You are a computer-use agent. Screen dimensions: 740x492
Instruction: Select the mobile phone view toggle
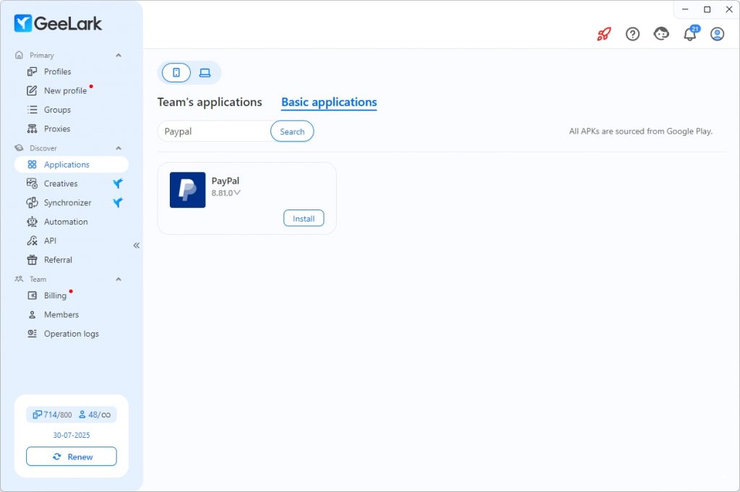pos(176,73)
